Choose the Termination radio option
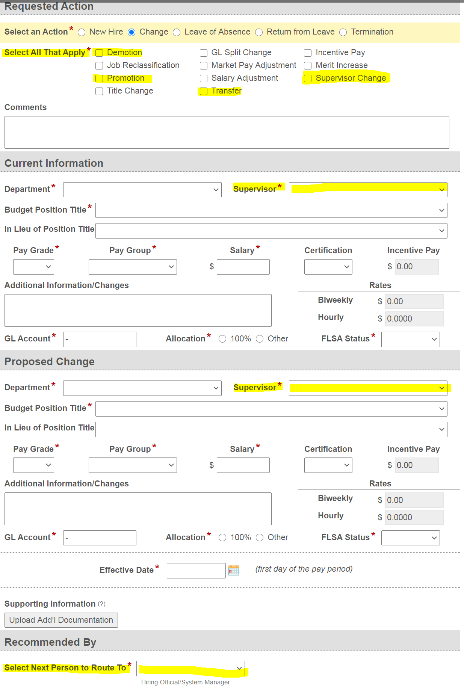The width and height of the screenshot is (464, 690). pyautogui.click(x=343, y=32)
